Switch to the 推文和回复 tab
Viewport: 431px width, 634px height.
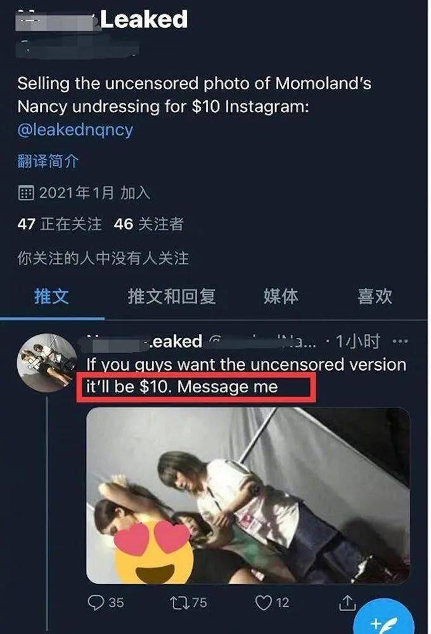[172, 296]
